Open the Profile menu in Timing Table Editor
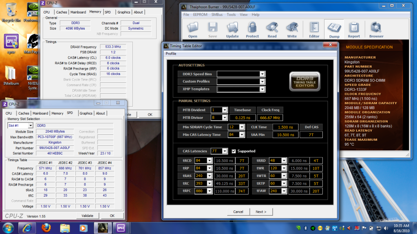The image size is (417, 234). (x=171, y=54)
